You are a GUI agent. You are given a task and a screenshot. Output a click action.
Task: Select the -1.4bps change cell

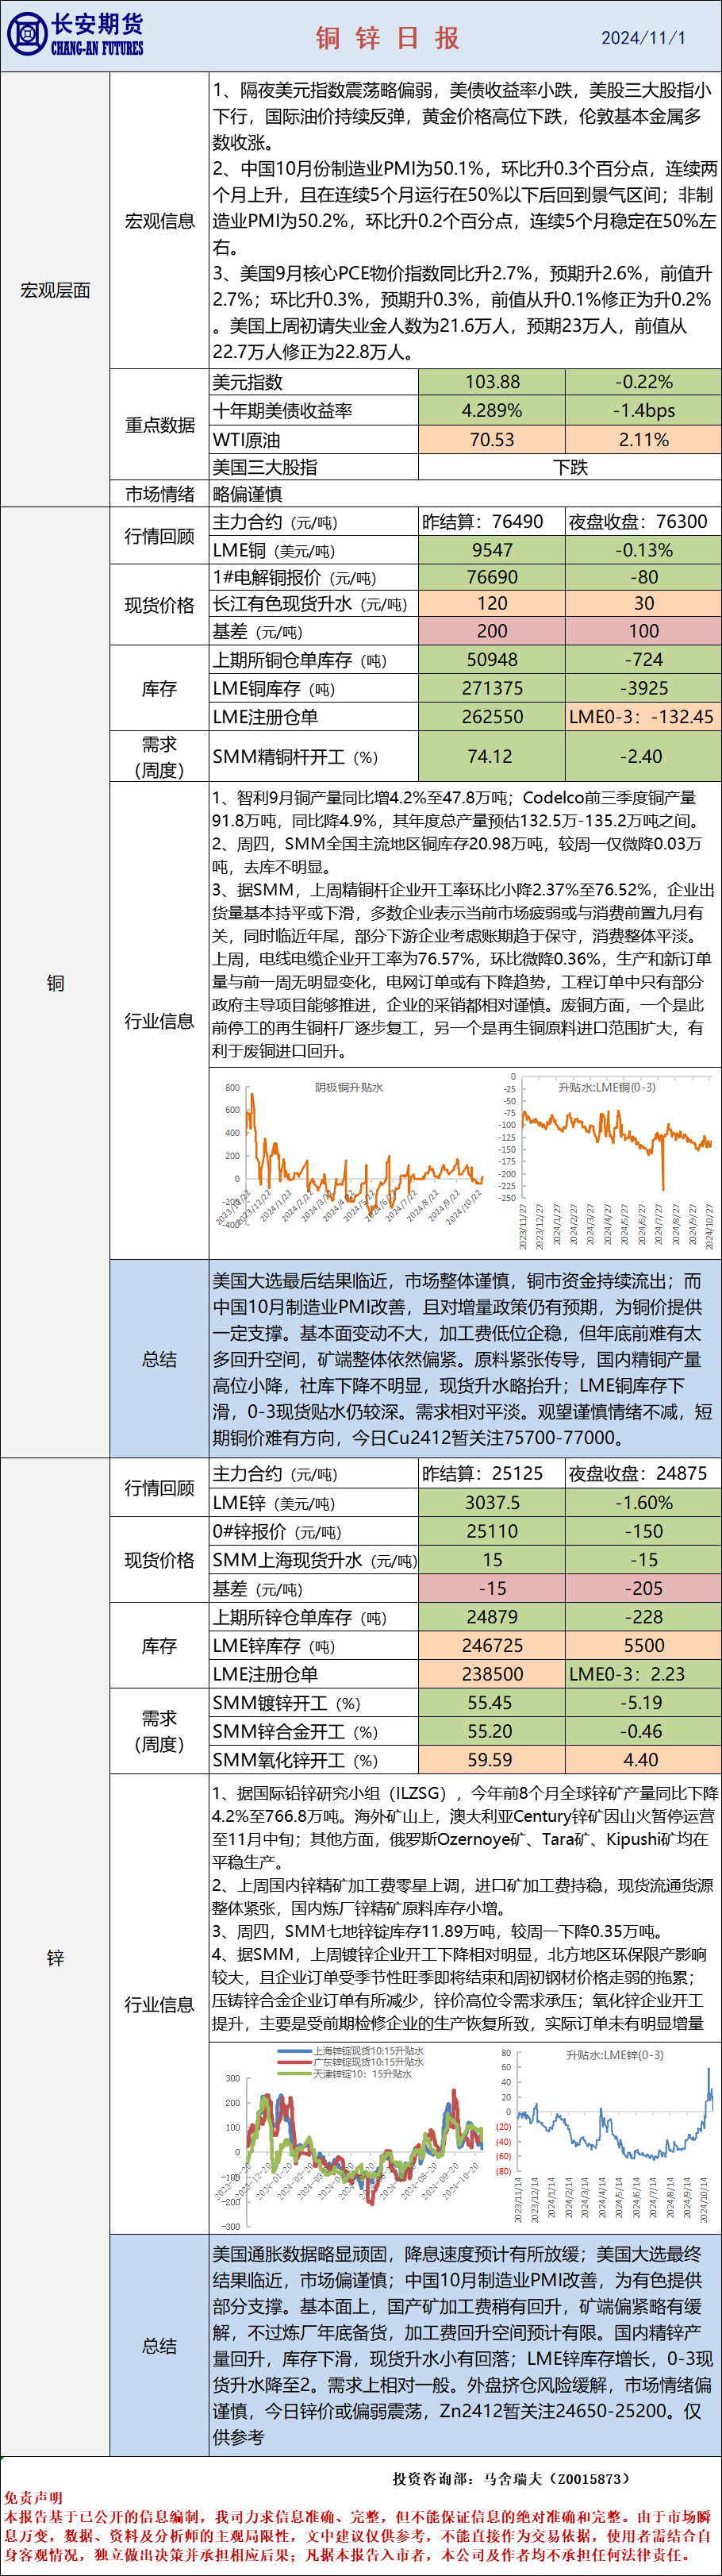643,410
